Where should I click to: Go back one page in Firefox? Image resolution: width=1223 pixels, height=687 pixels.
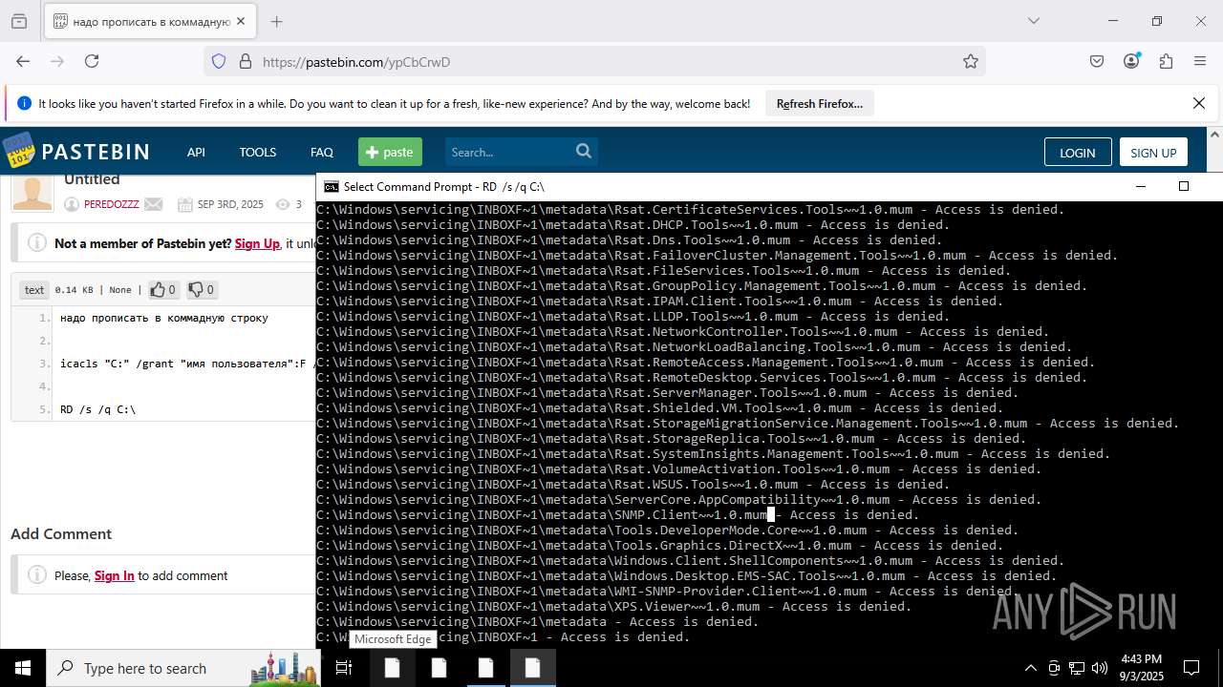pyautogui.click(x=23, y=61)
